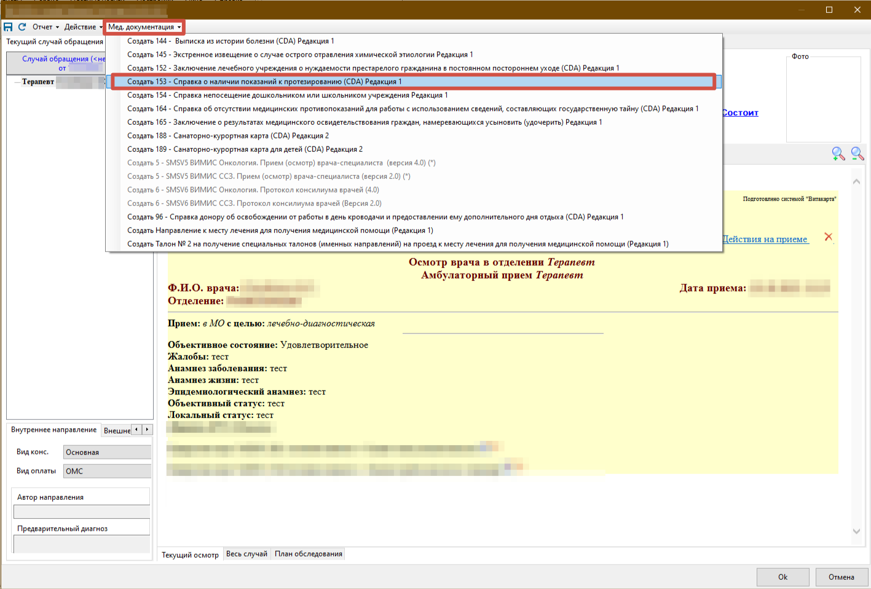
Task: Click the Текущий случай обращения tab
Action: (55, 42)
